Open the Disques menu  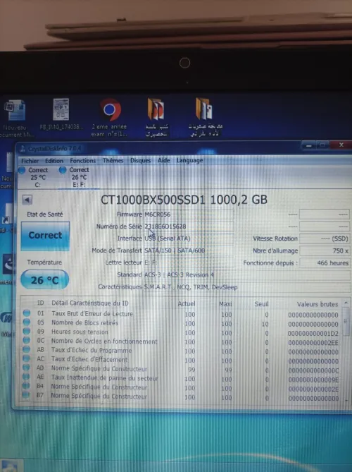[x=140, y=160]
